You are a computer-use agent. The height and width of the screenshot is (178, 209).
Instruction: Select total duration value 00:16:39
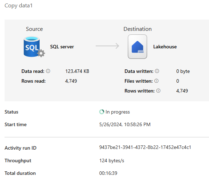pos(108,173)
